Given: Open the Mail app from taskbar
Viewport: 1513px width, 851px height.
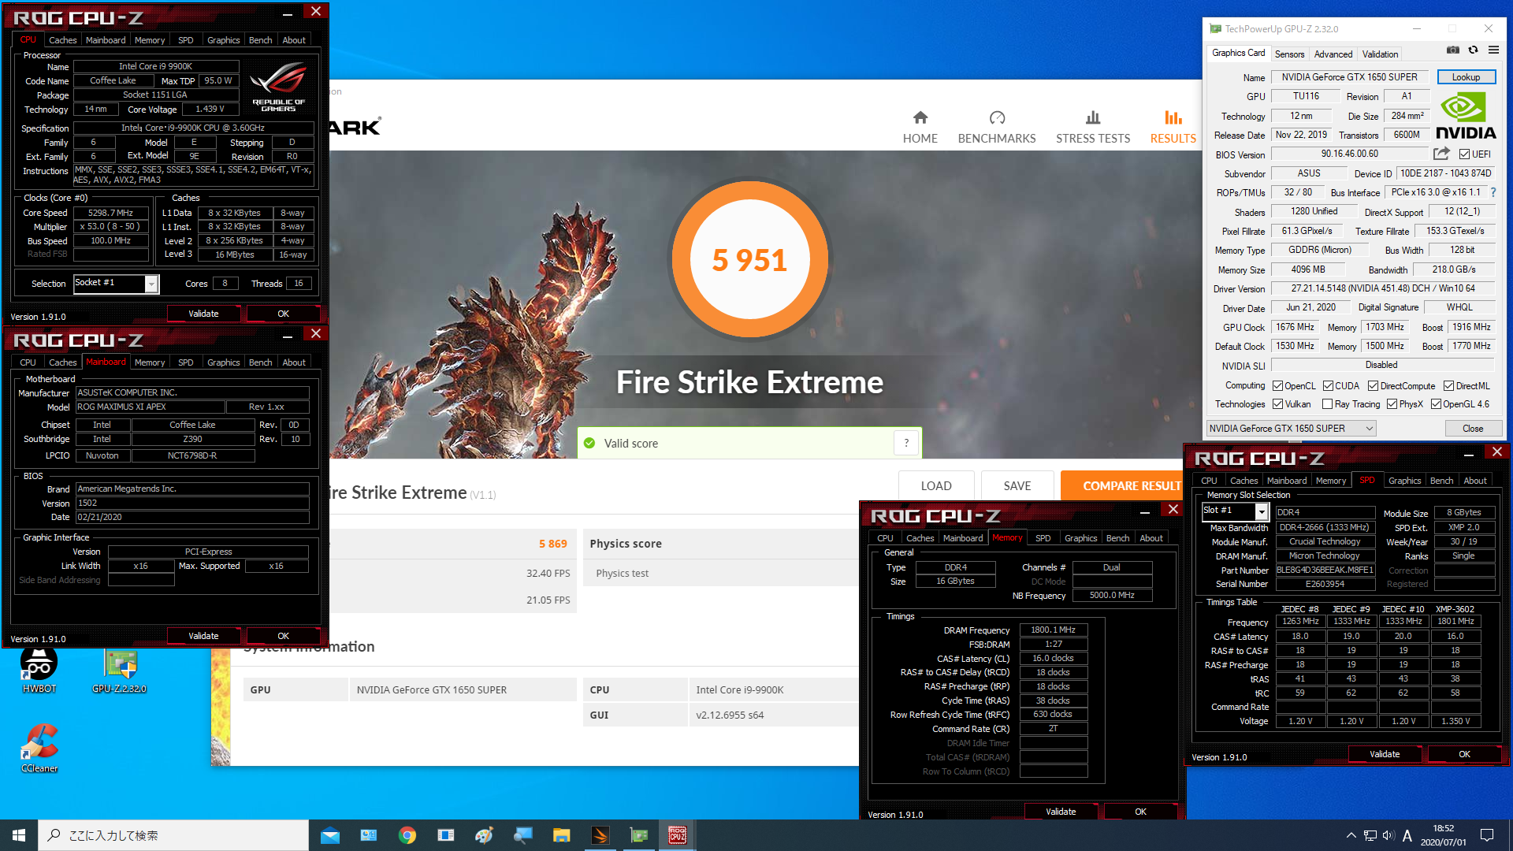Looking at the screenshot, I should [x=330, y=835].
